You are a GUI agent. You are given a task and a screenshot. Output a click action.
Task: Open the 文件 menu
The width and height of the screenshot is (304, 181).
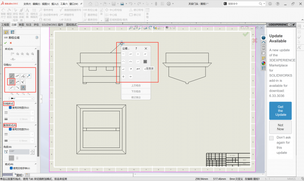tap(27, 4)
